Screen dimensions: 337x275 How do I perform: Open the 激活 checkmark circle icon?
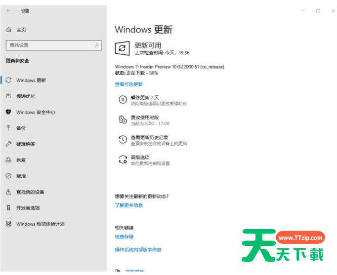pos(8,176)
